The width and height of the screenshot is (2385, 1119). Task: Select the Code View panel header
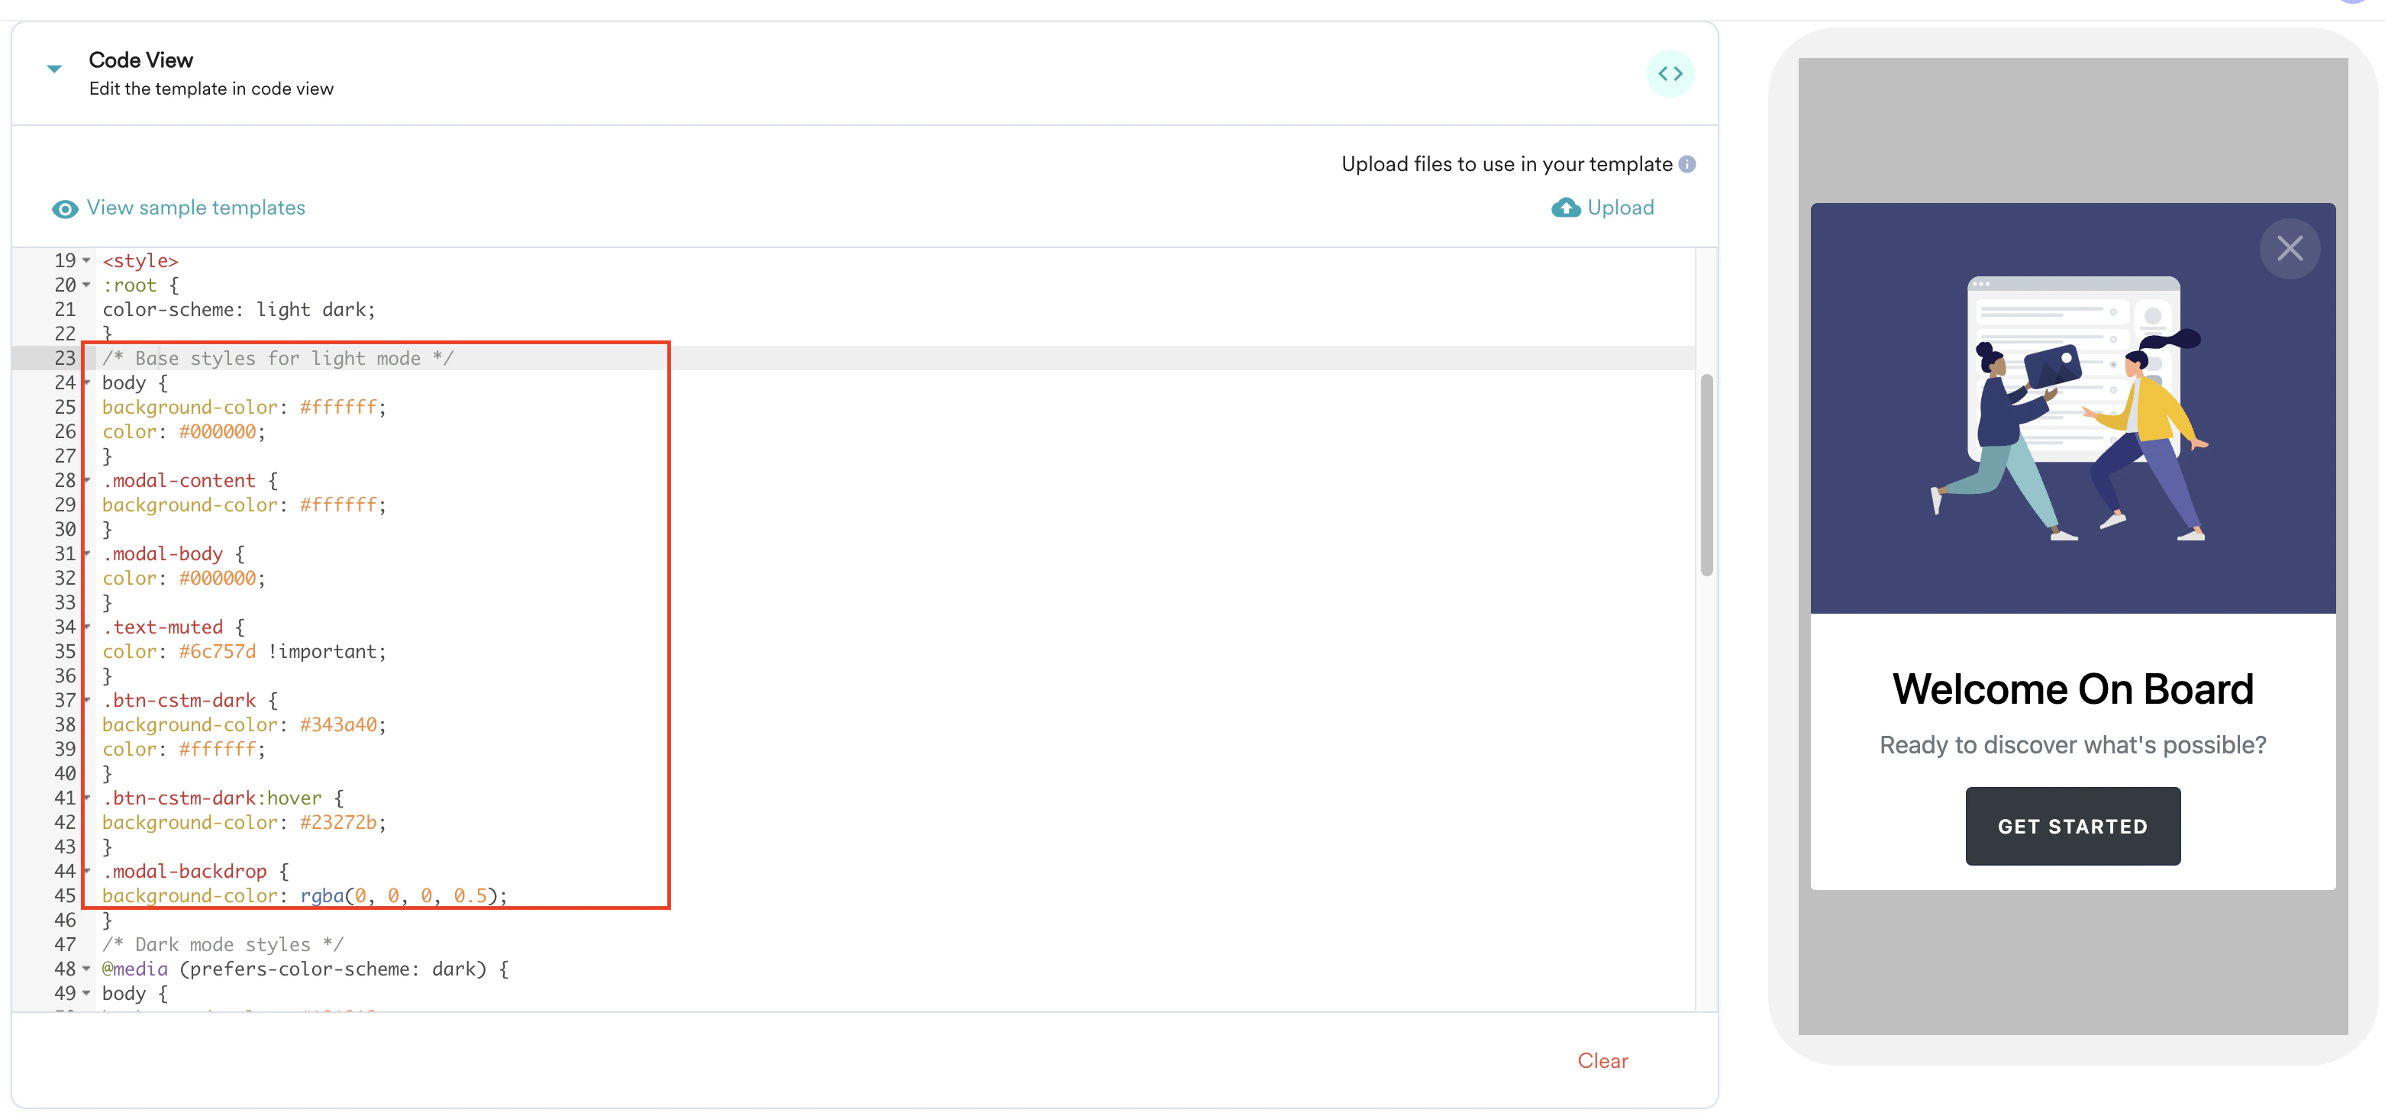click(140, 60)
